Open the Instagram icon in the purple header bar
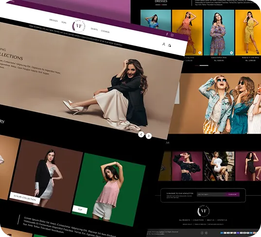Image resolution: width=261 pixels, height=237 pixels. (x=172, y=35)
